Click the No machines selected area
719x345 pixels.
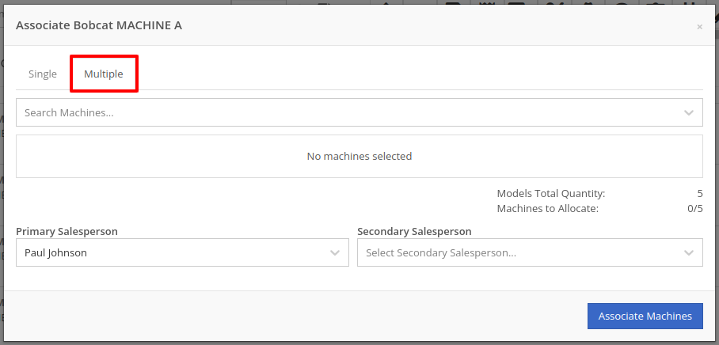pyautogui.click(x=359, y=156)
